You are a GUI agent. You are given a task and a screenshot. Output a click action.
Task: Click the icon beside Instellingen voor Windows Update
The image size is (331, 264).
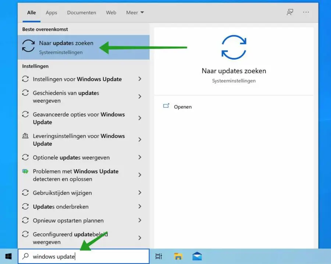25,79
